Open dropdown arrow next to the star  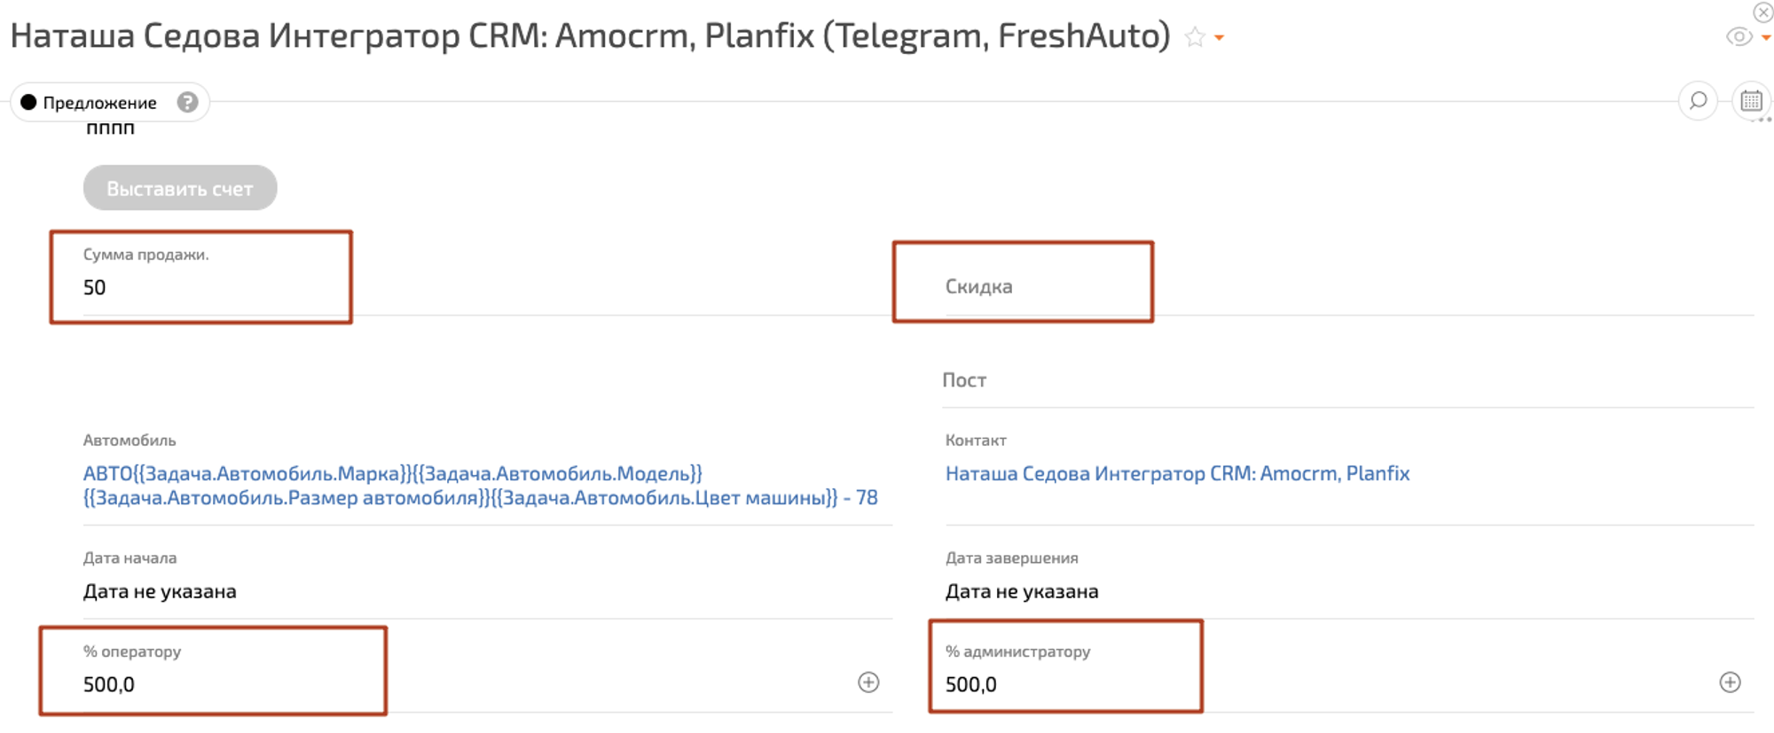(1220, 38)
